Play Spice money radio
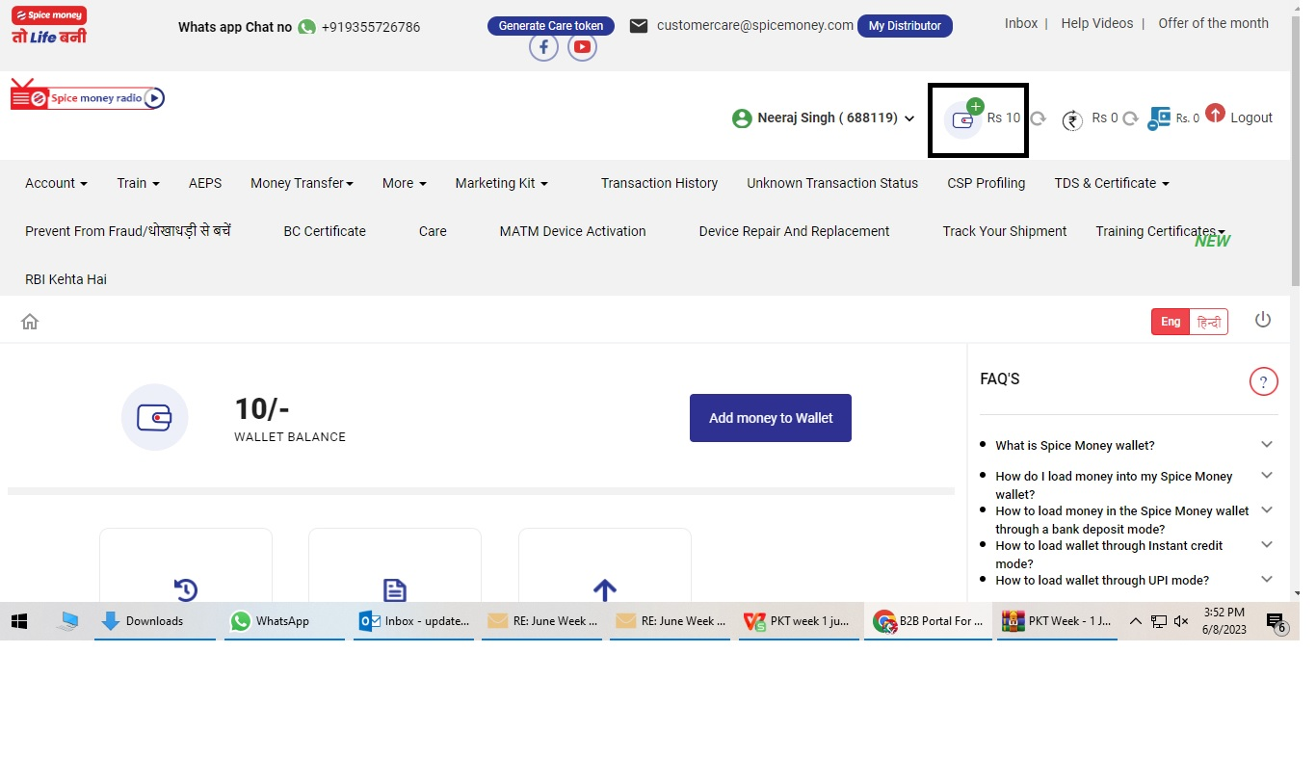This screenshot has height=757, width=1316. (154, 97)
